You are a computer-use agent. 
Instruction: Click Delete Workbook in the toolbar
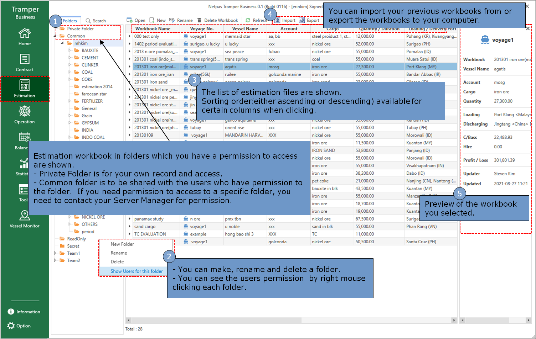pyautogui.click(x=217, y=20)
